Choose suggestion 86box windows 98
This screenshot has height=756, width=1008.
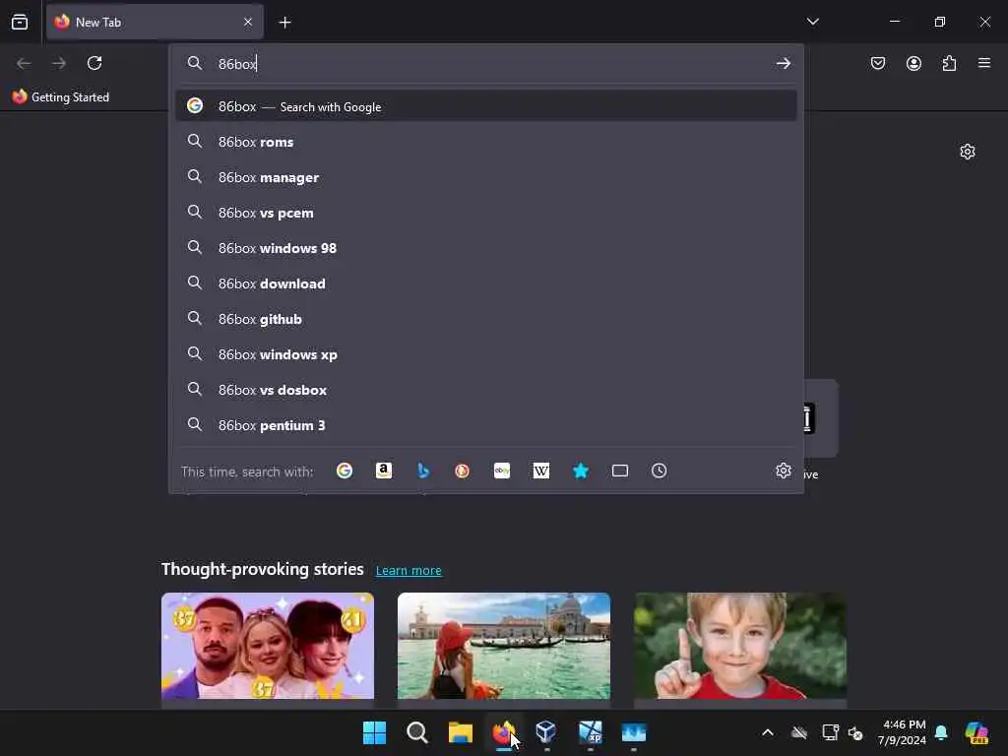tap(486, 247)
